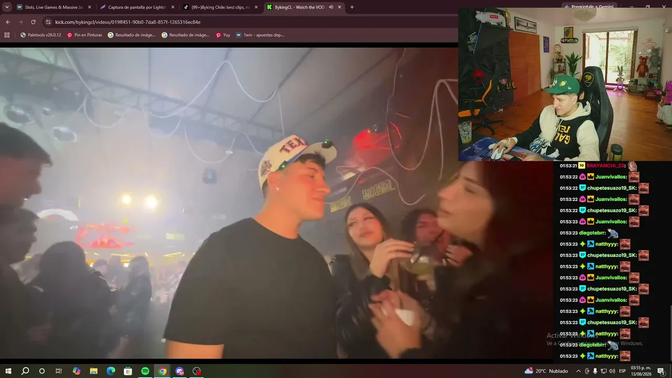672x378 pixels.
Task: Switch to the Slots, Live Games tab
Action: tap(54, 7)
